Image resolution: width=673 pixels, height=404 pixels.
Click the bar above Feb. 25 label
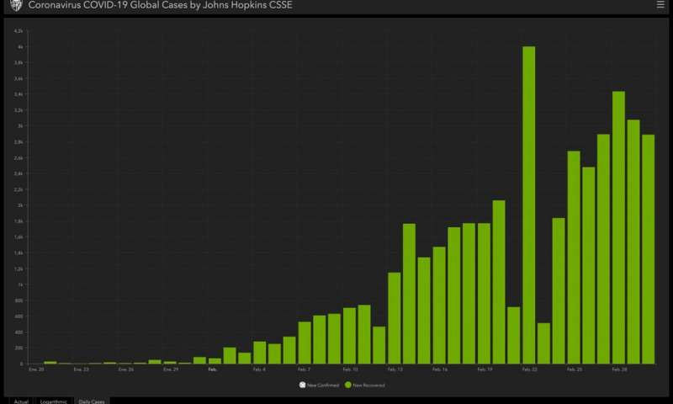tap(574, 258)
